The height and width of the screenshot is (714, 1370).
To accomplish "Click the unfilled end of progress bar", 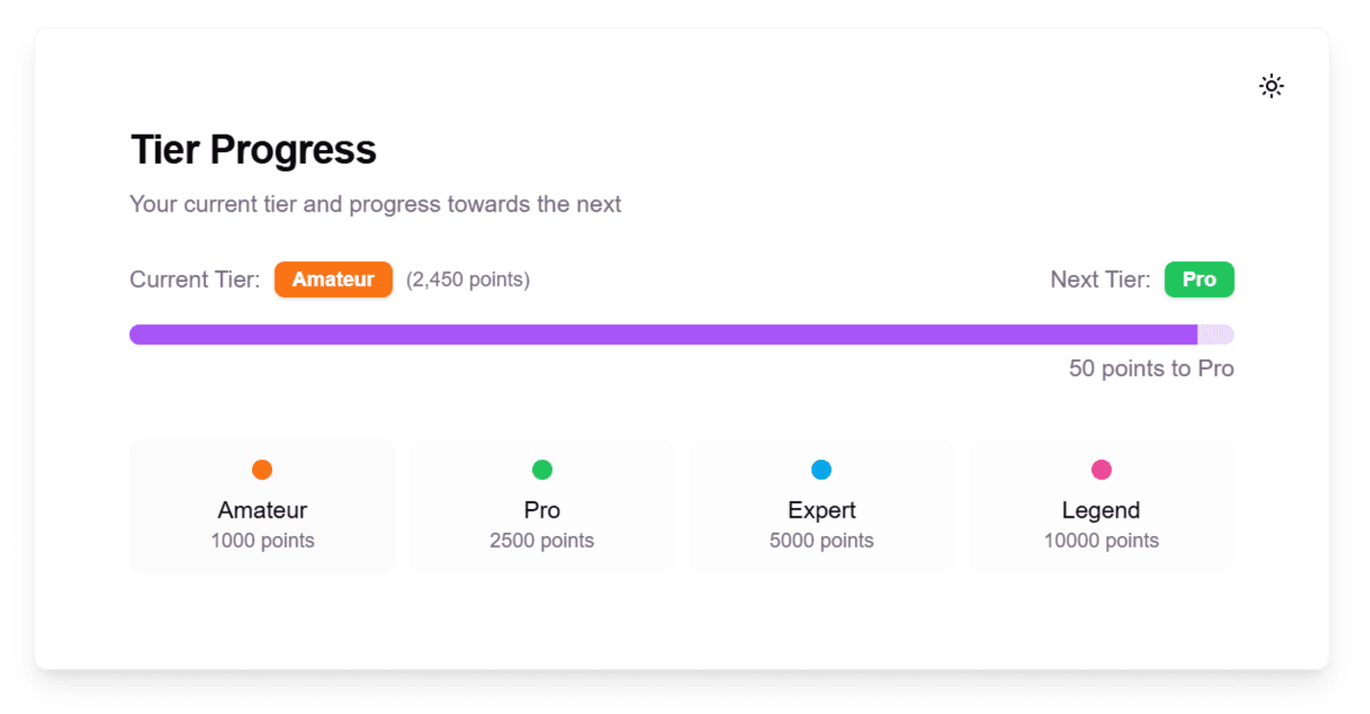I will click(1216, 335).
